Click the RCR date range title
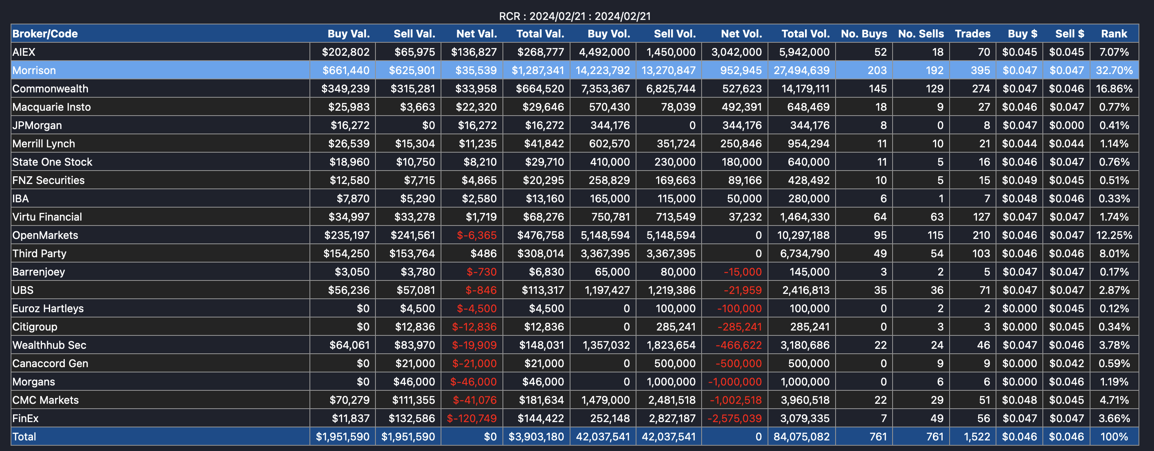 click(x=575, y=16)
